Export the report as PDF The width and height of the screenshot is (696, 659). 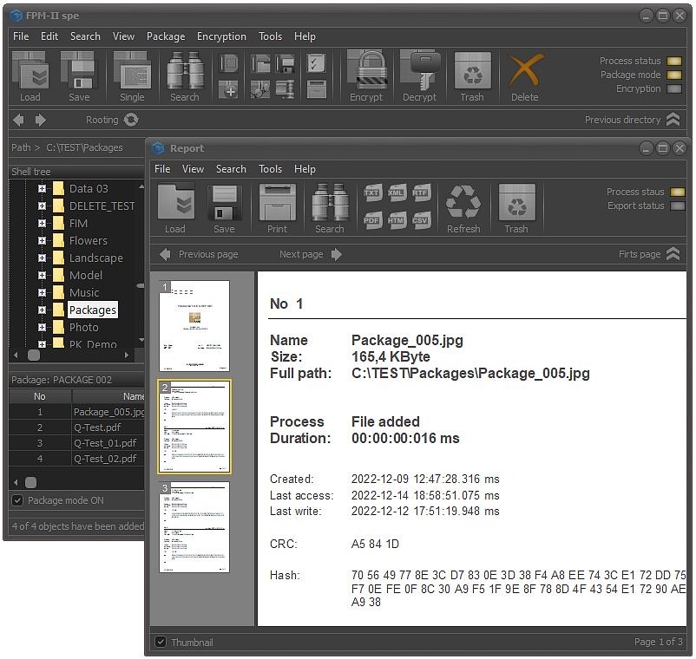(372, 220)
